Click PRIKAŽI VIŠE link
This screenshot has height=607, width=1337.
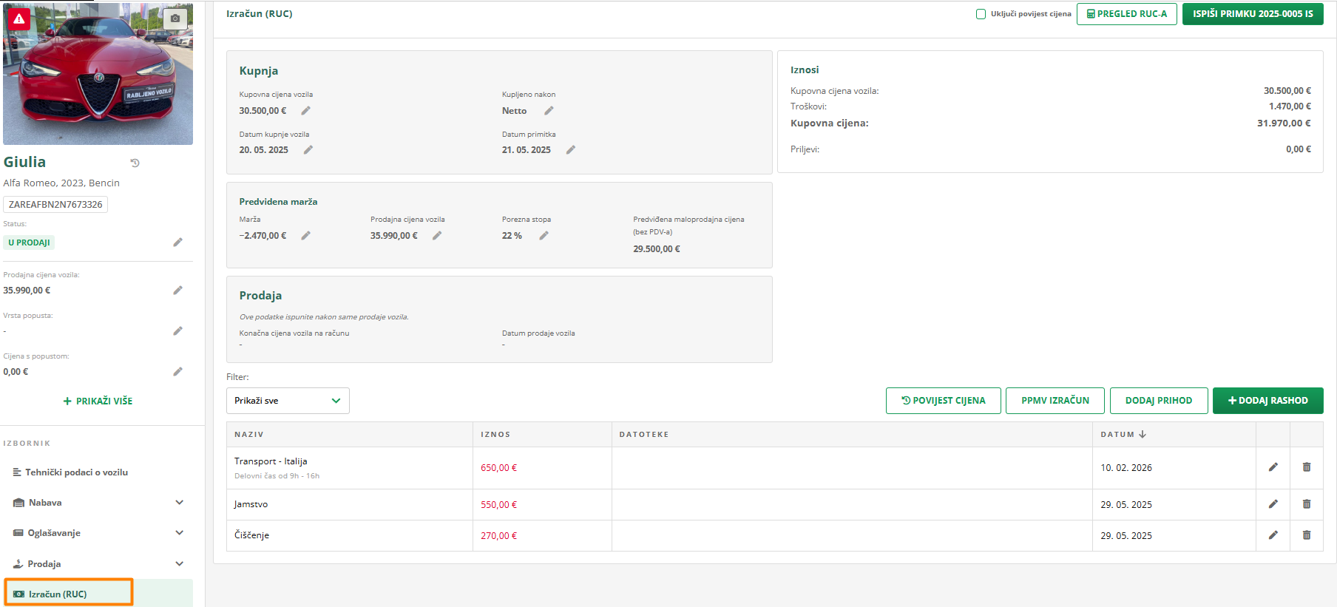point(98,401)
